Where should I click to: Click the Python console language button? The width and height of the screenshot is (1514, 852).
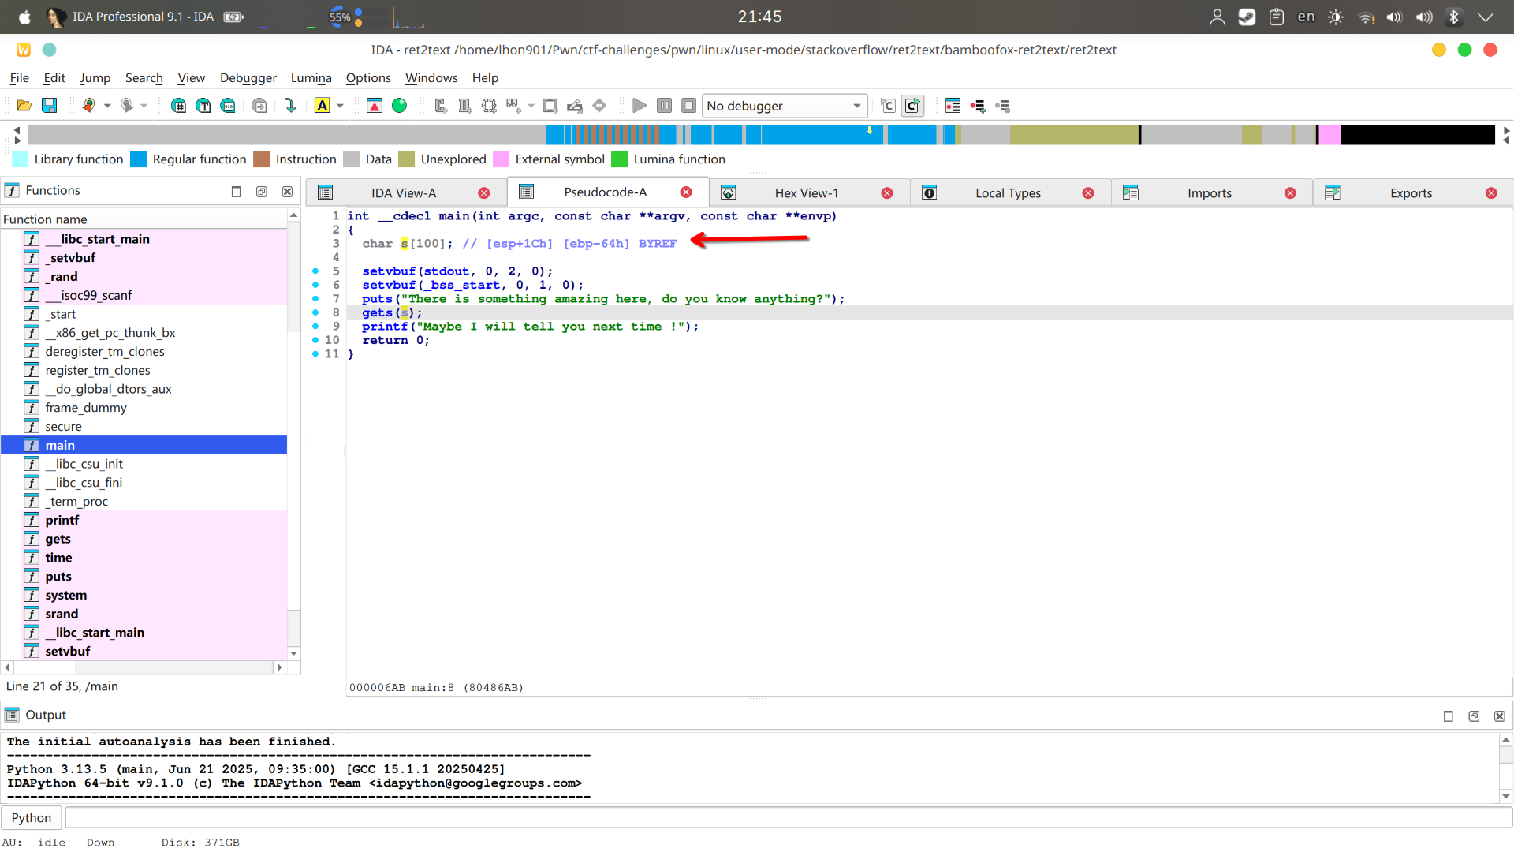(x=32, y=818)
